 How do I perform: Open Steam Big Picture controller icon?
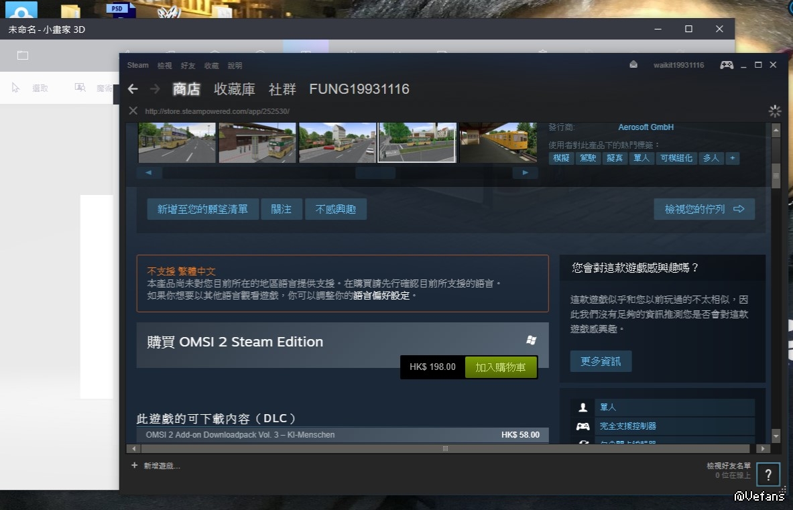coord(727,65)
